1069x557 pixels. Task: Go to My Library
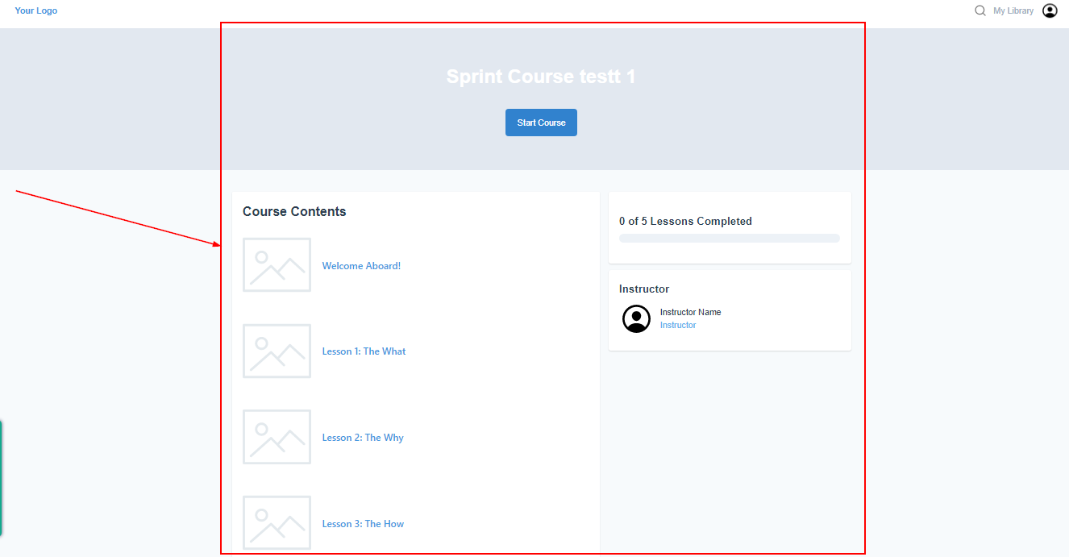point(1013,11)
